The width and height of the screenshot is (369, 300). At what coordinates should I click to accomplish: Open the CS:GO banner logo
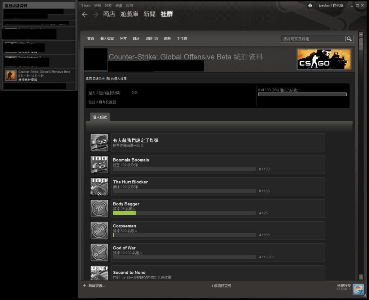(324, 59)
